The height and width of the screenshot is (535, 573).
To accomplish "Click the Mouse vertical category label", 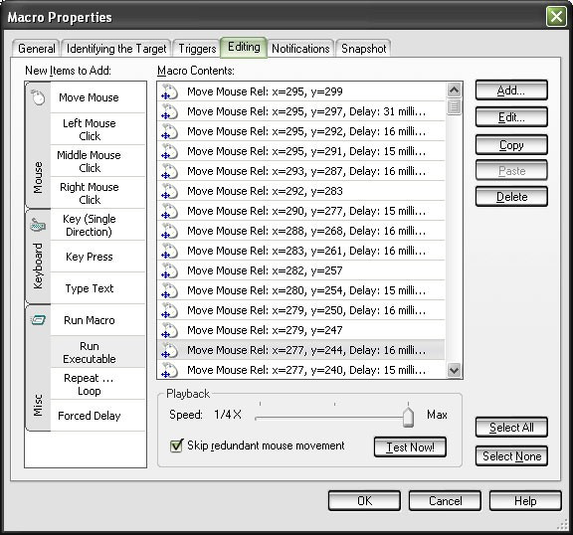I will coord(38,177).
